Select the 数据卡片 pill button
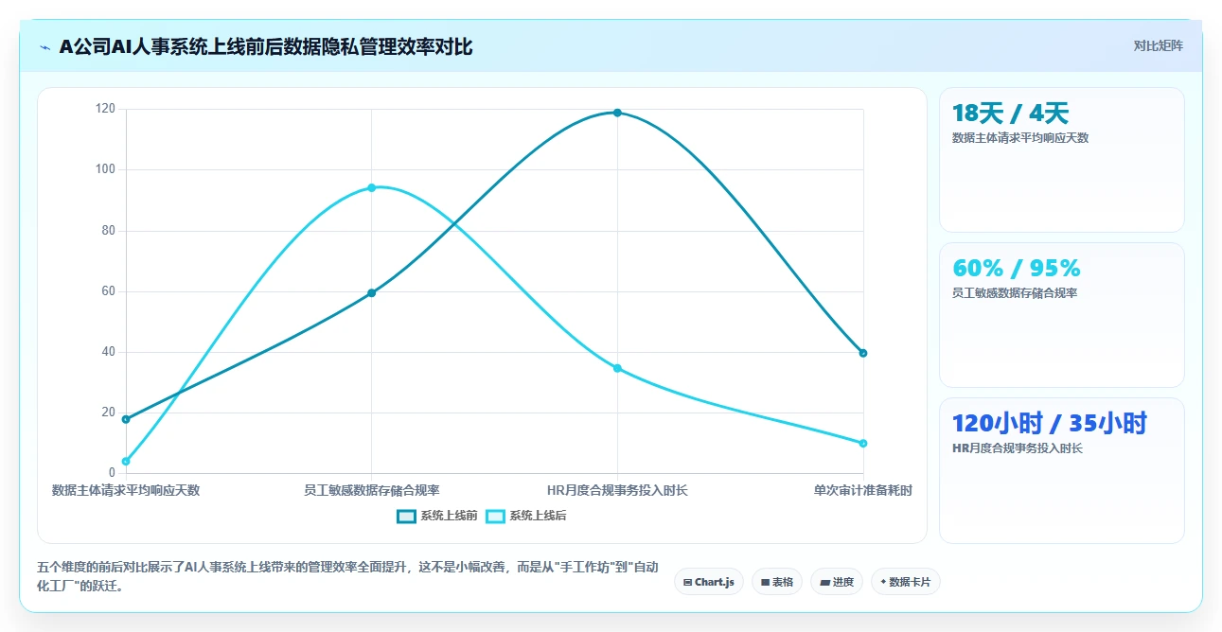Screen dimensions: 1222x632 coord(906,582)
